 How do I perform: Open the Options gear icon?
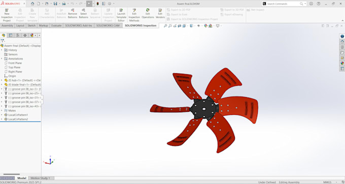pyautogui.click(x=110, y=4)
